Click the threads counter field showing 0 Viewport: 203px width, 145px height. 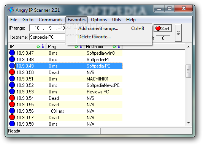pos(163,38)
